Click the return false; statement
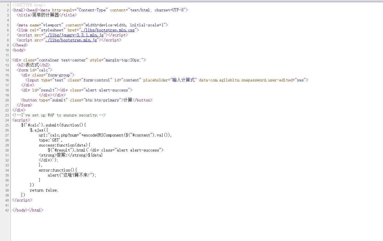 coord(45,190)
